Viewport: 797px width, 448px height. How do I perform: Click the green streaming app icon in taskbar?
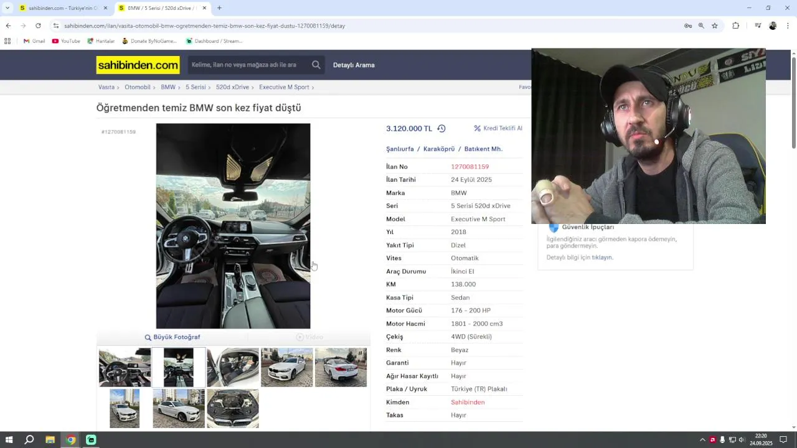(x=91, y=440)
